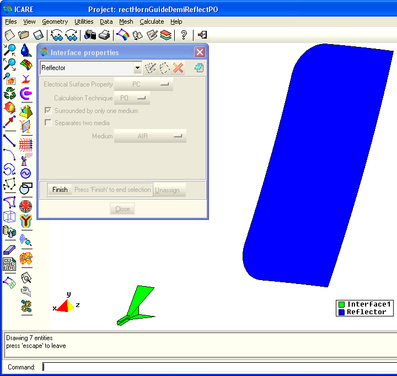The width and height of the screenshot is (397, 376).
Task: Open project with the folder icon
Action: (x=24, y=35)
